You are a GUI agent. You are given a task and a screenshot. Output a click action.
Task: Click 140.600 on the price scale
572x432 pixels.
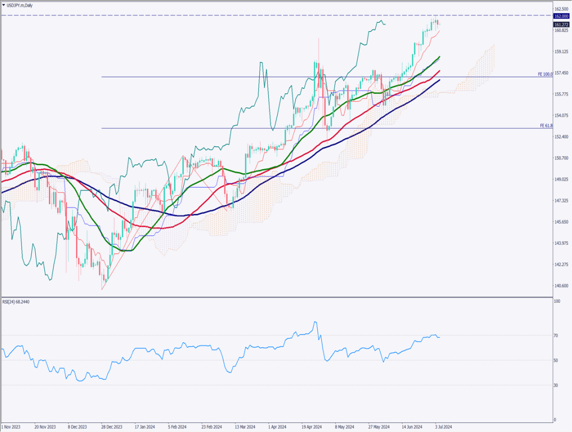tap(561, 286)
